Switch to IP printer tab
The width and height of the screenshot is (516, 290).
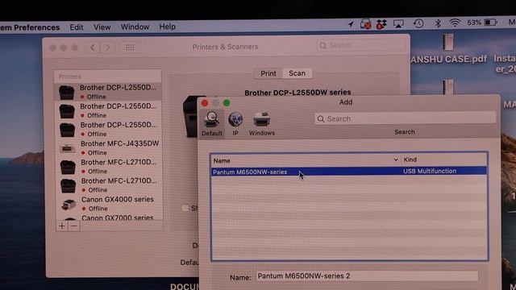click(x=235, y=124)
